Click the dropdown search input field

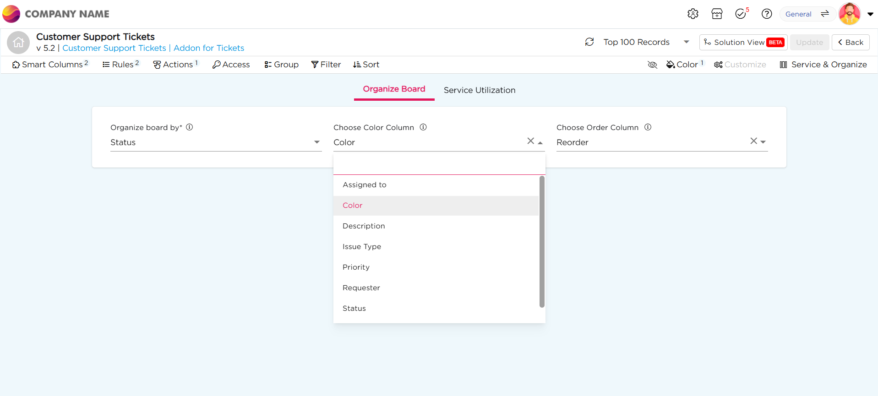pyautogui.click(x=439, y=164)
